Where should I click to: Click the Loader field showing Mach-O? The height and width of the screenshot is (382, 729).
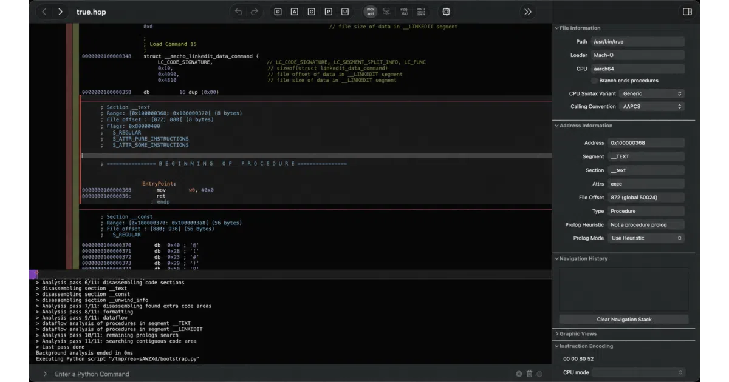(637, 55)
